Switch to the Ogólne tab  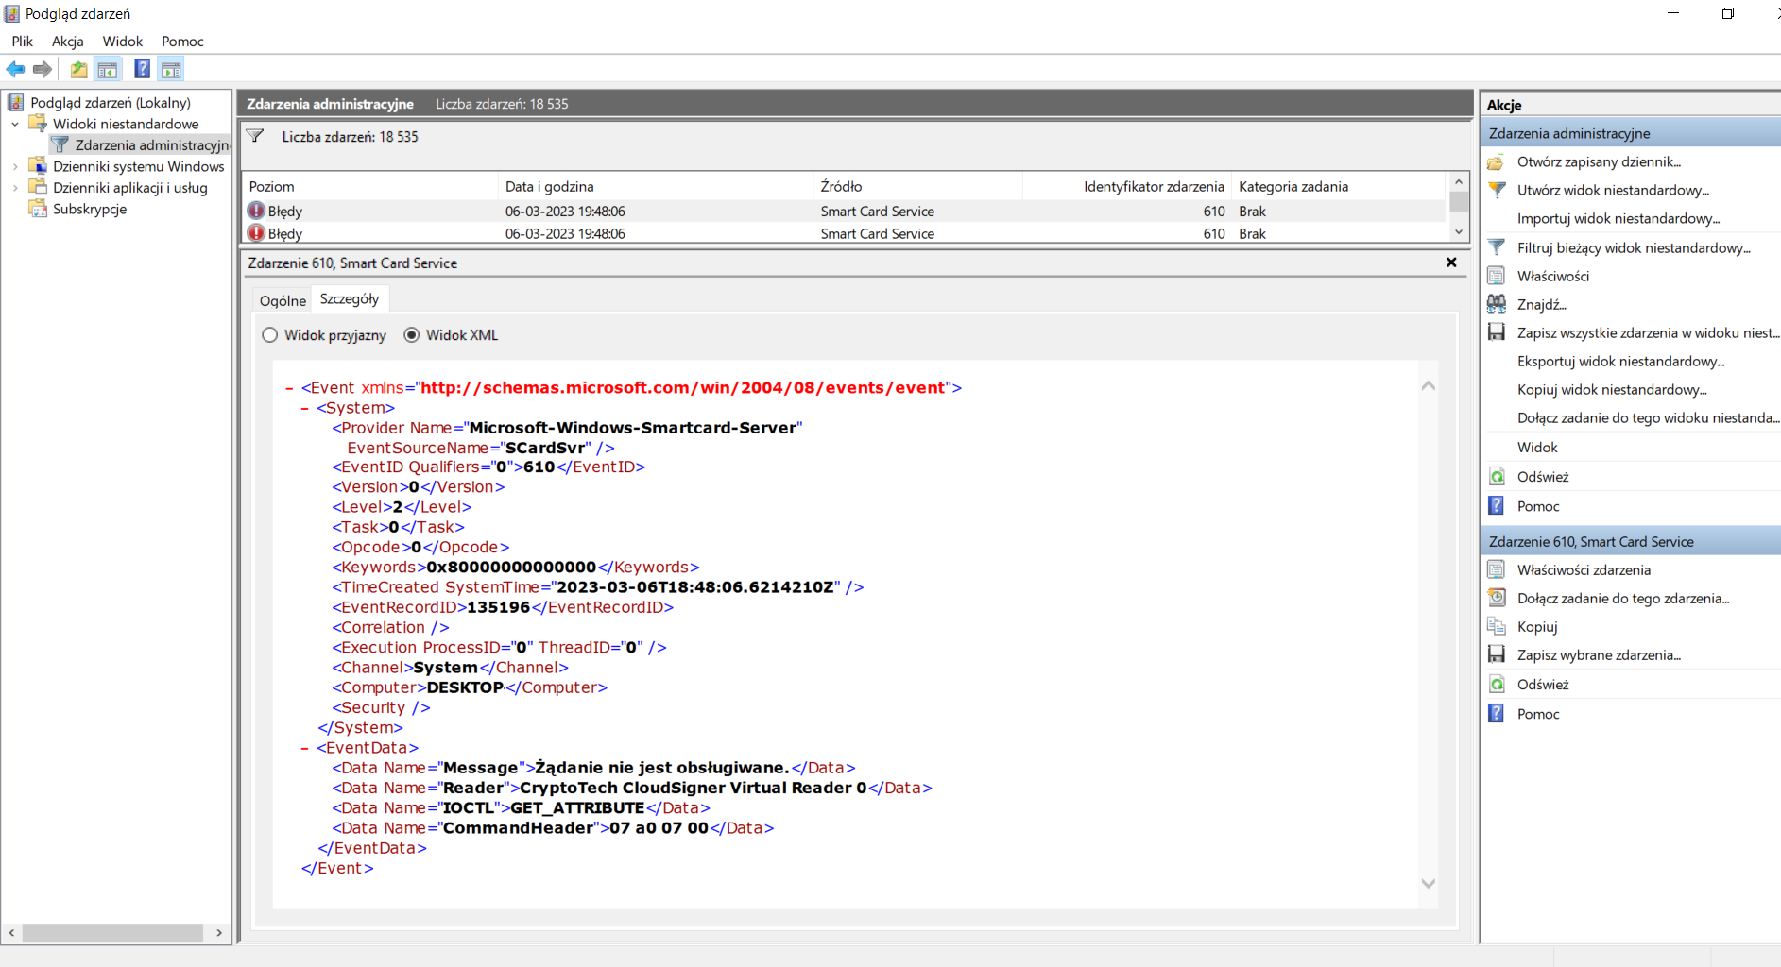pos(283,300)
